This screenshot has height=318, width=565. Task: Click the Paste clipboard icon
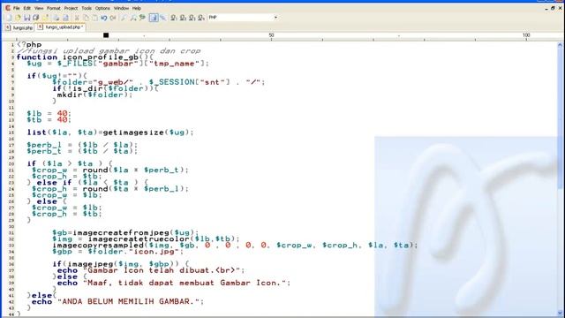94,18
